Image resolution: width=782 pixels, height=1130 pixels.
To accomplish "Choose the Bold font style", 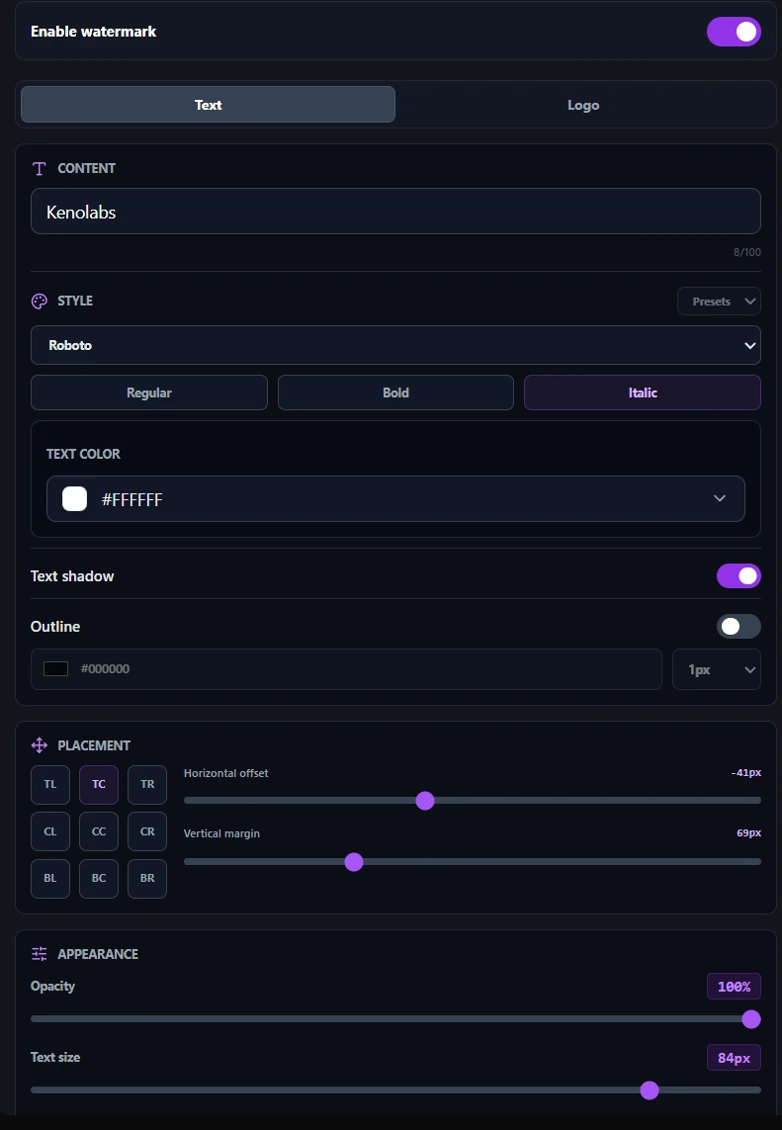I will (395, 392).
